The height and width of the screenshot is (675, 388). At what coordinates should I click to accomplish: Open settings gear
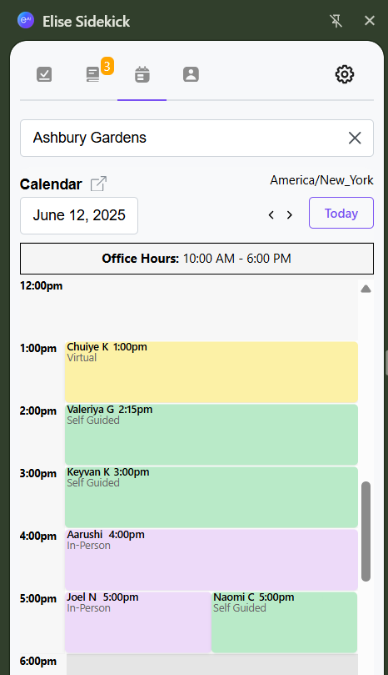click(345, 74)
